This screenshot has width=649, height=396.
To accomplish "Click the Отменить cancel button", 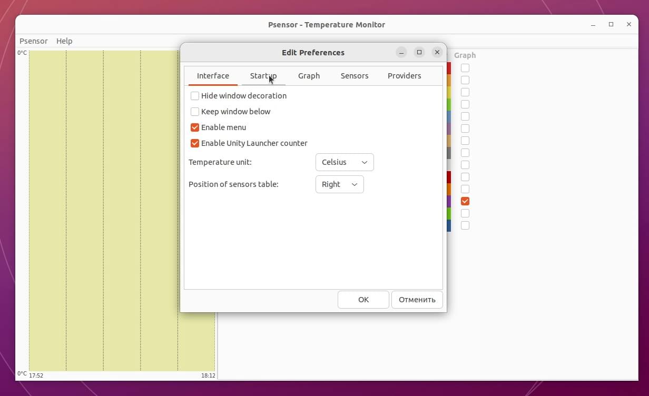I will pyautogui.click(x=417, y=300).
